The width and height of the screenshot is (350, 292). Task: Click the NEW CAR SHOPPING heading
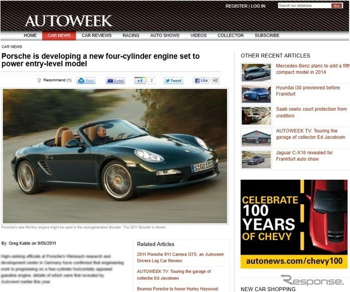268,289
